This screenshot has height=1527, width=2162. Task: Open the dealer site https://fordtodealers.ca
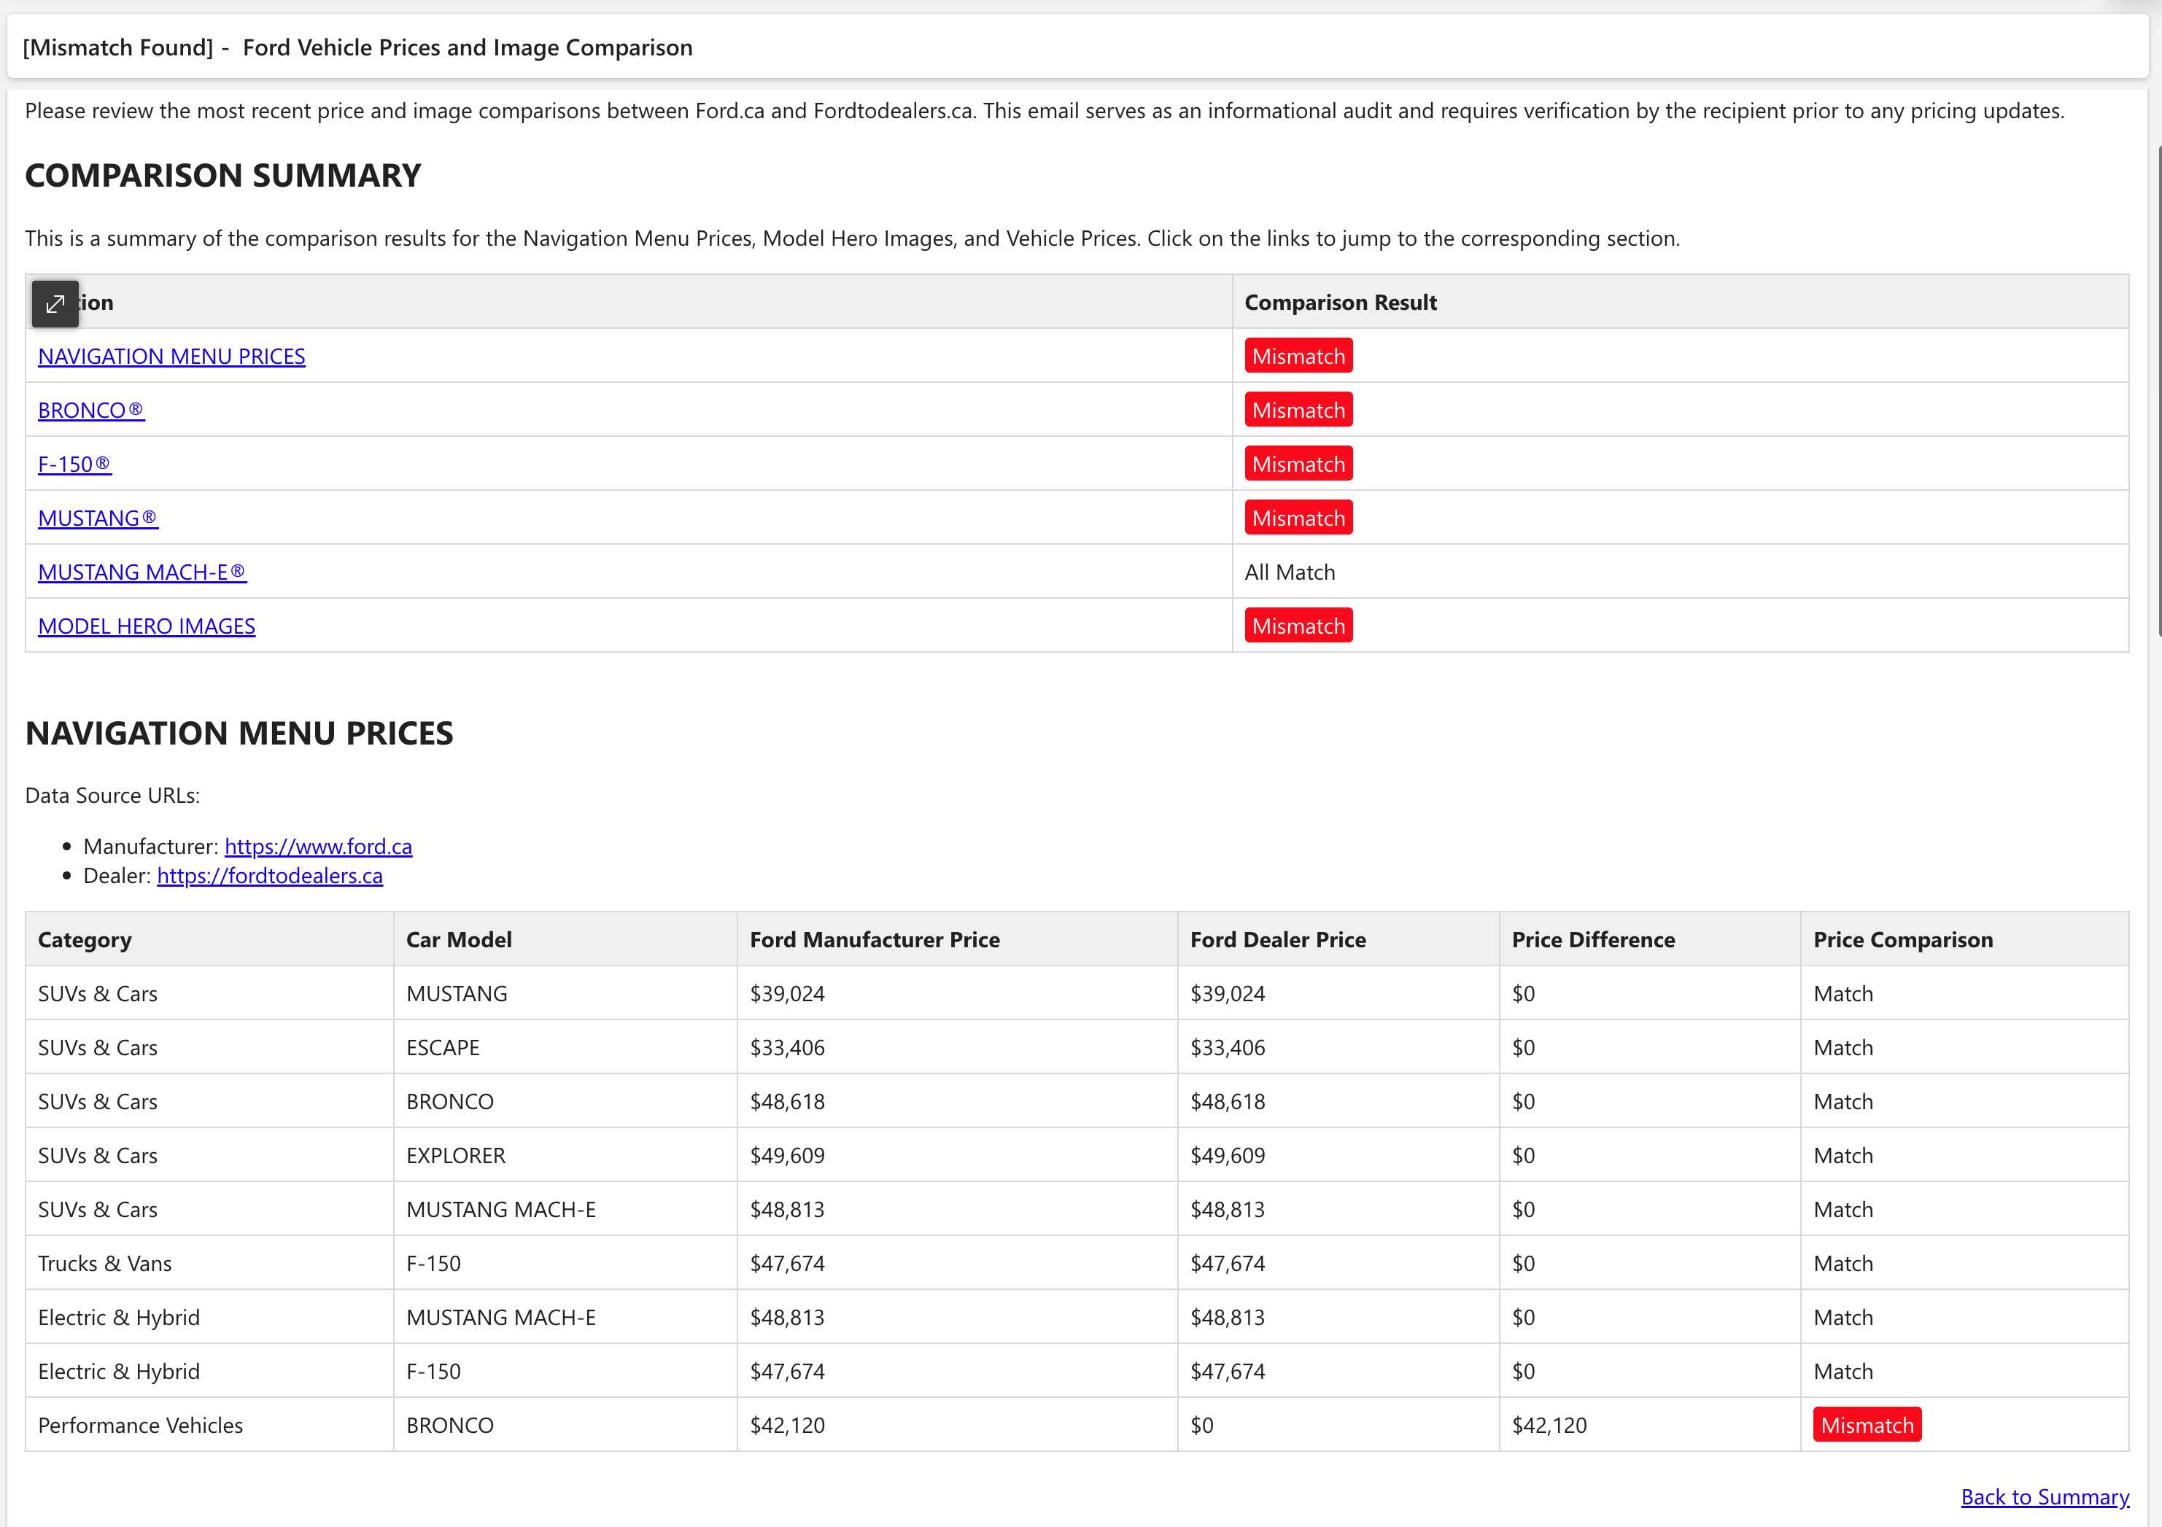point(269,874)
